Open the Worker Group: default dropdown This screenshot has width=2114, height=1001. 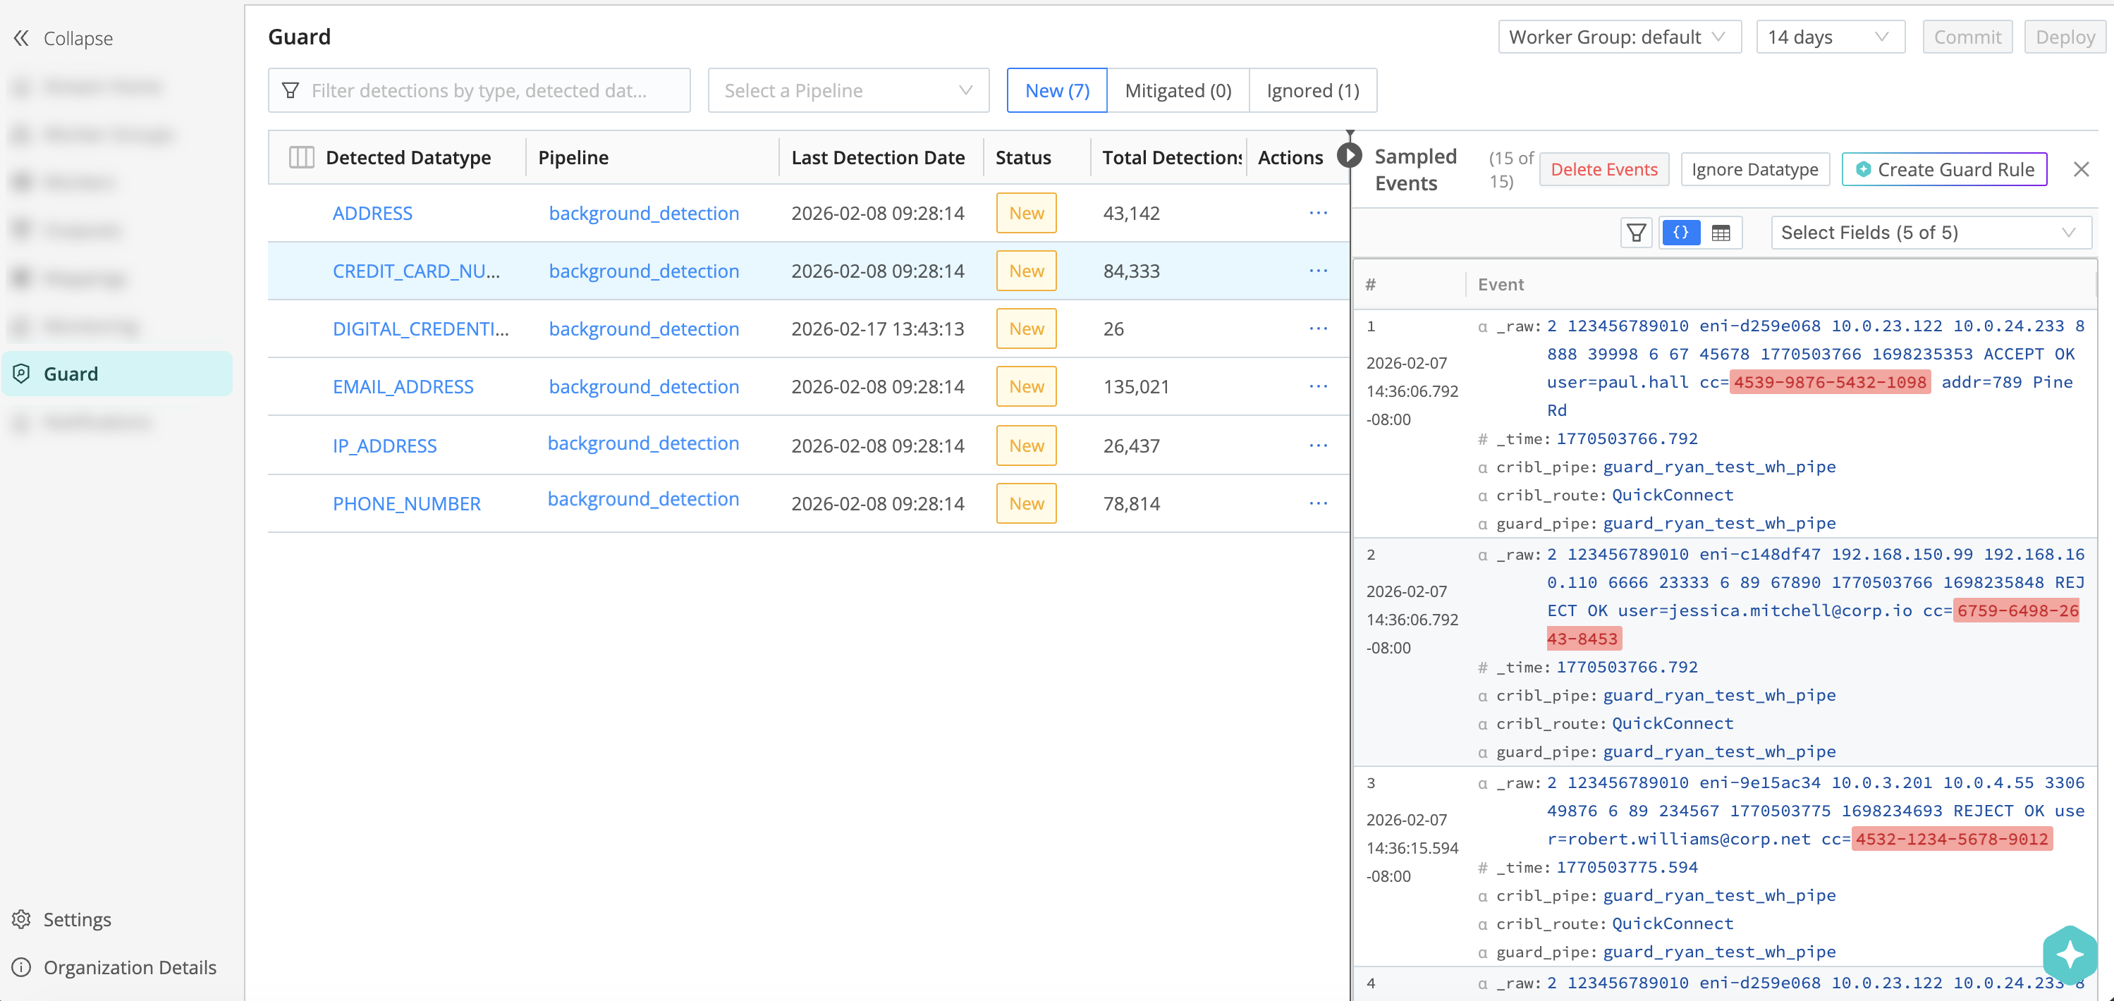pos(1618,36)
